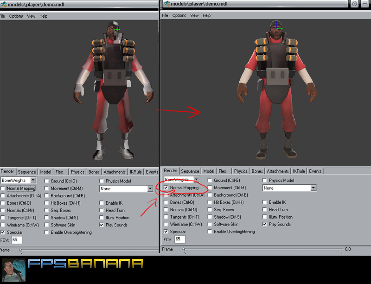Image resolution: width=371 pixels, height=284 pixels.
Task: Go to Attachments tab in left window
Action: (x=115, y=172)
